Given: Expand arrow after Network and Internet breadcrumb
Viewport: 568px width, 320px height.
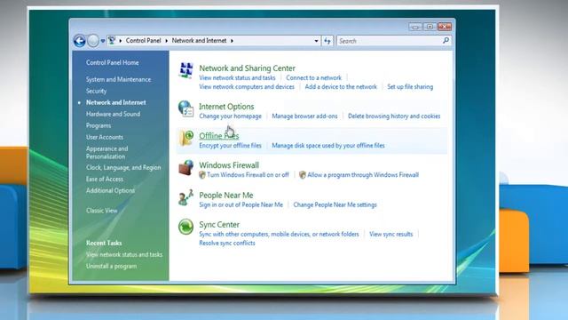Looking at the screenshot, I should (x=232, y=41).
